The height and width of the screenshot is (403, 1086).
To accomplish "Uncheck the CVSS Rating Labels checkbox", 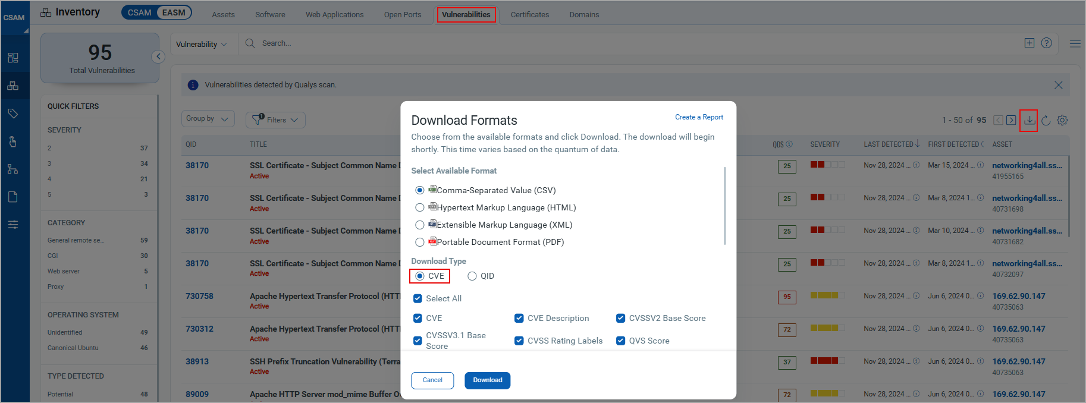I will click(519, 341).
